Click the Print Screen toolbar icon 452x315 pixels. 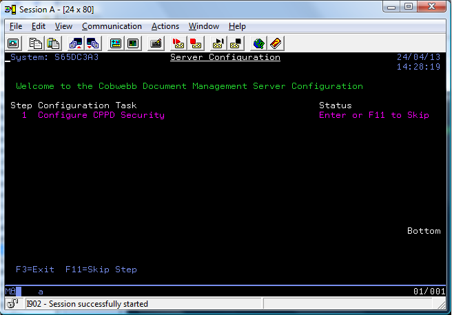pos(13,43)
